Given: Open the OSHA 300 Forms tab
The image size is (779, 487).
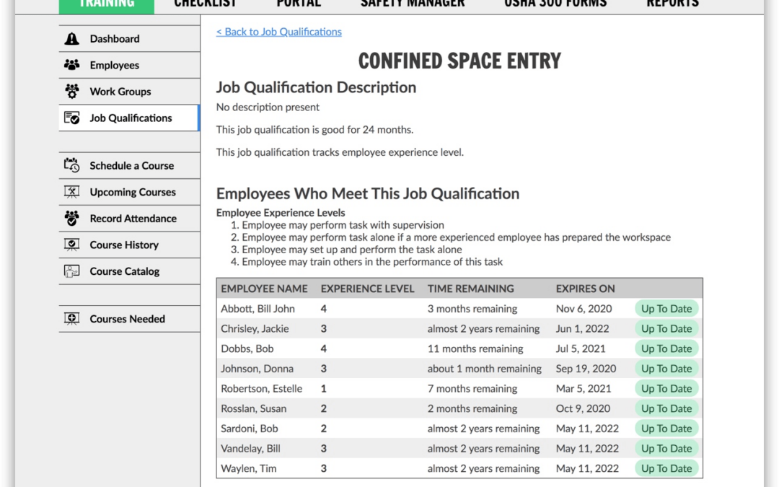Looking at the screenshot, I should pos(555,4).
